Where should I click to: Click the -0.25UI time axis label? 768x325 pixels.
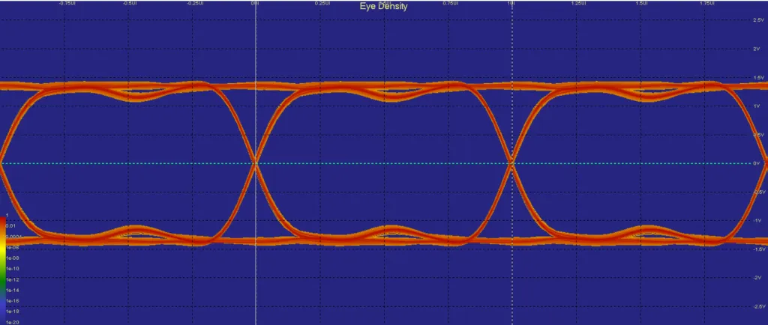193,3
